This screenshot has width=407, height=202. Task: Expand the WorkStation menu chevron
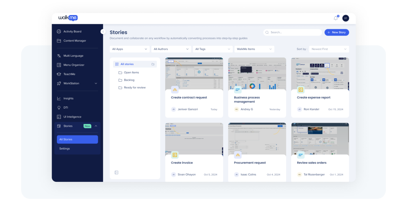click(96, 83)
